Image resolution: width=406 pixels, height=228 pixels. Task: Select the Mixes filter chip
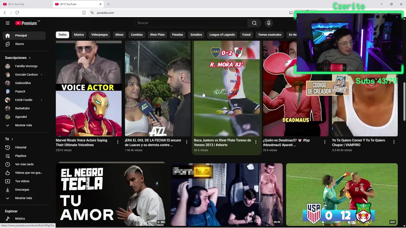pyautogui.click(x=119, y=35)
